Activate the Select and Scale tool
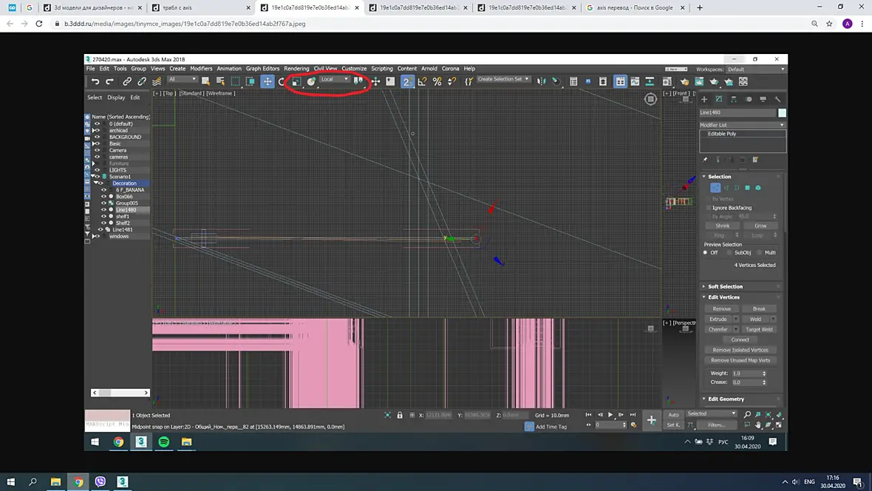 tap(296, 82)
